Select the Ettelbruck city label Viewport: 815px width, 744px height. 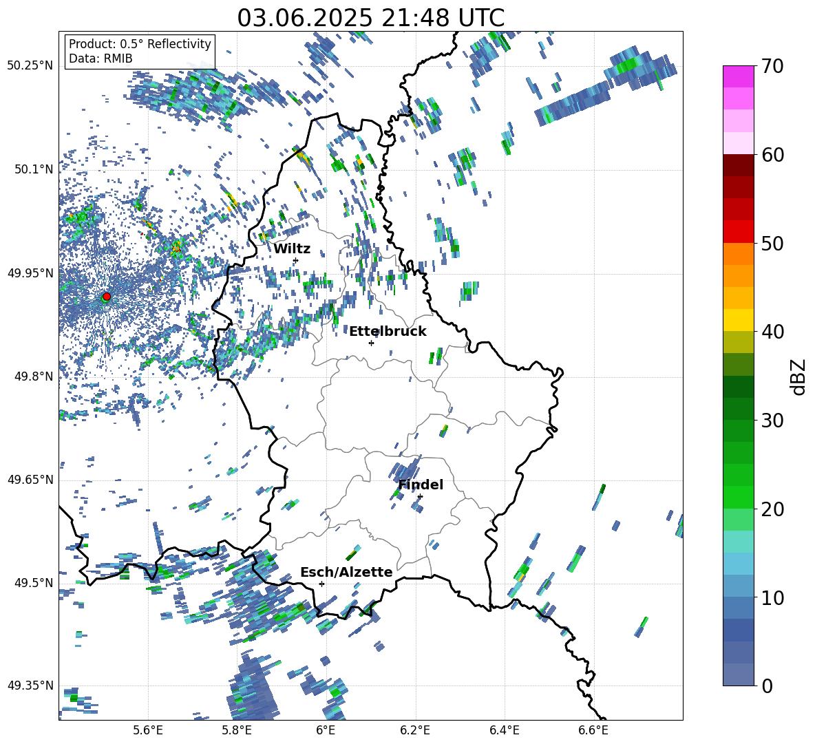coord(388,332)
